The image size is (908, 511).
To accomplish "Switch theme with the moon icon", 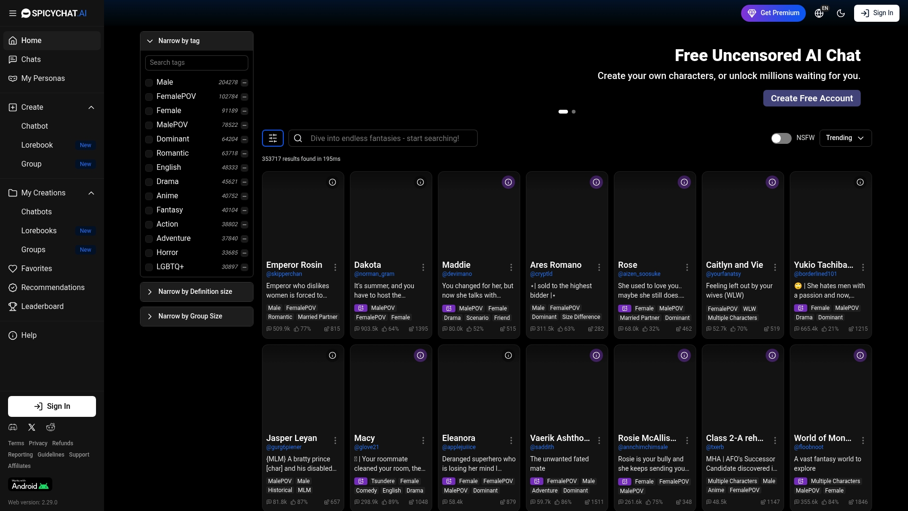I will (841, 13).
